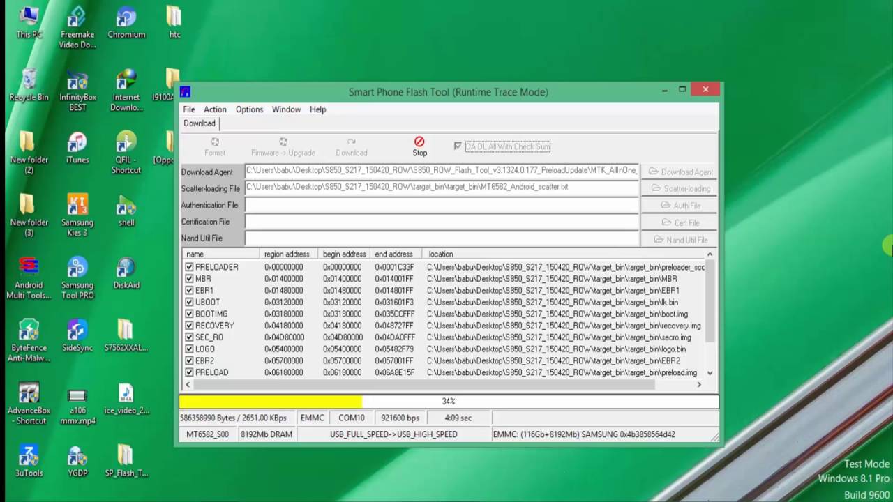Open the Help menu
893x502 pixels.
(x=317, y=109)
